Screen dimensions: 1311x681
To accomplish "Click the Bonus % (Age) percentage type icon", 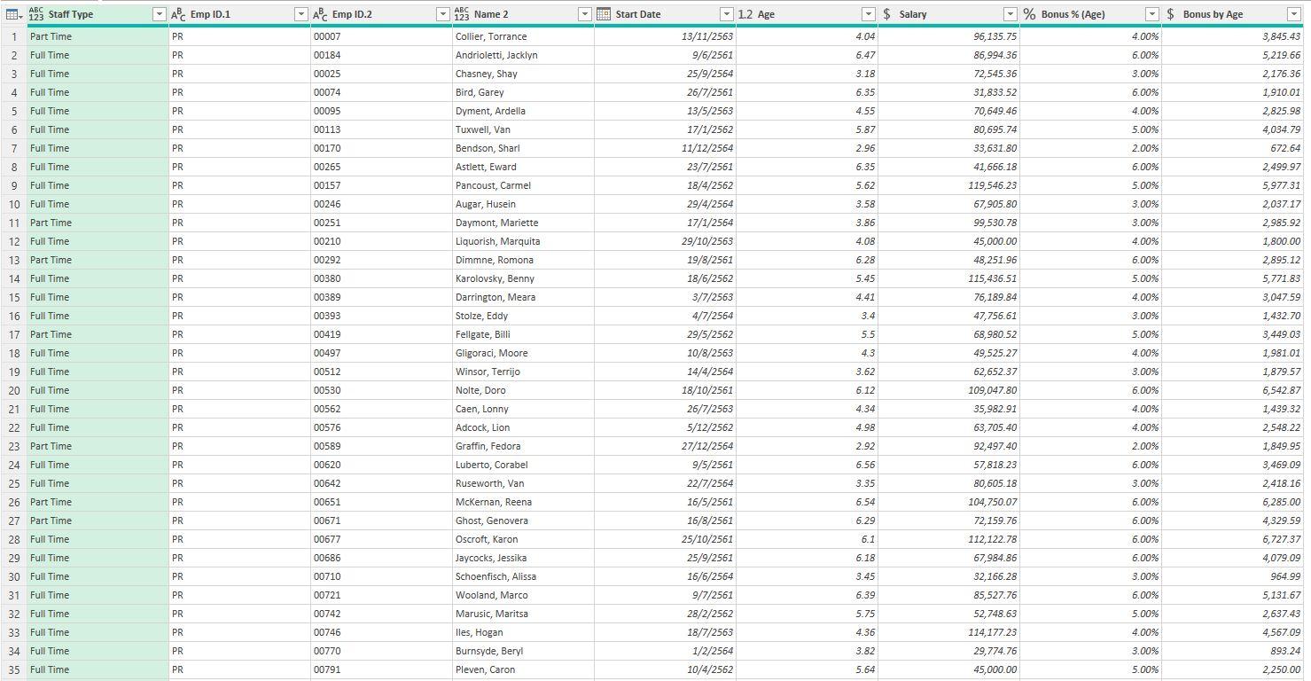I will (x=1029, y=14).
